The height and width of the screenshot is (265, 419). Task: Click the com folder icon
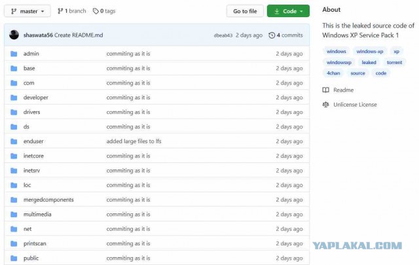pos(14,83)
